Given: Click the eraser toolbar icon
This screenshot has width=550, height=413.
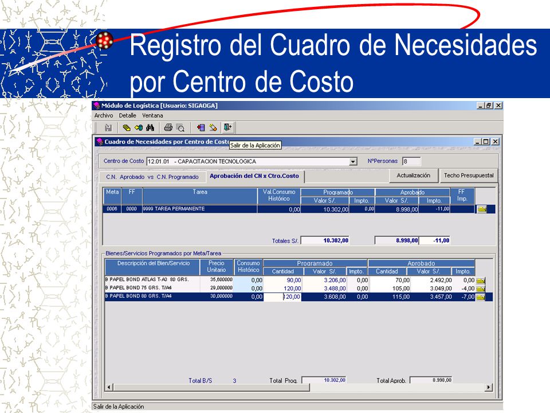Looking at the screenshot, I should 213,127.
